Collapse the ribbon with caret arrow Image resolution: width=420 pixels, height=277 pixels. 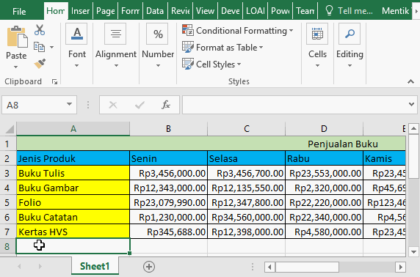coord(410,81)
